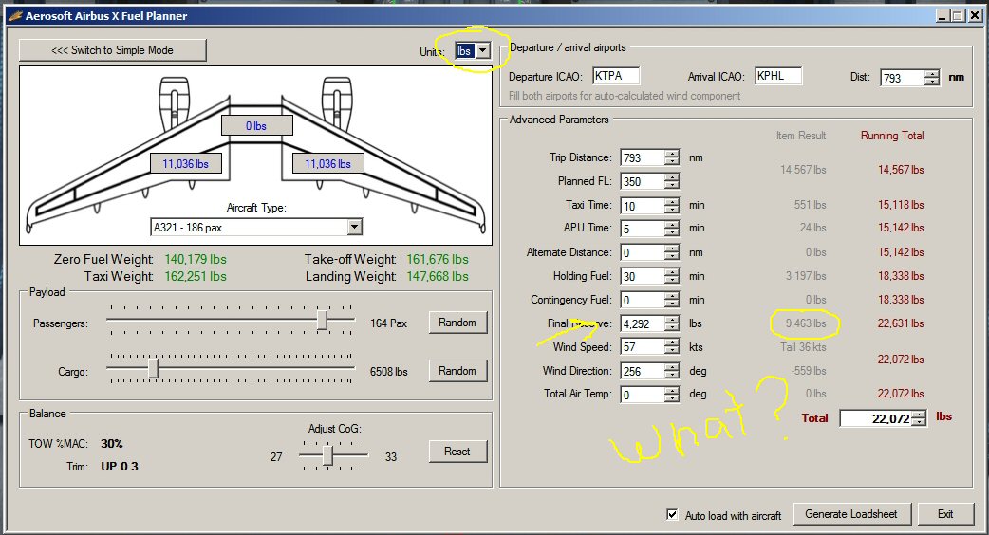Reset the balance CoG

tap(457, 452)
